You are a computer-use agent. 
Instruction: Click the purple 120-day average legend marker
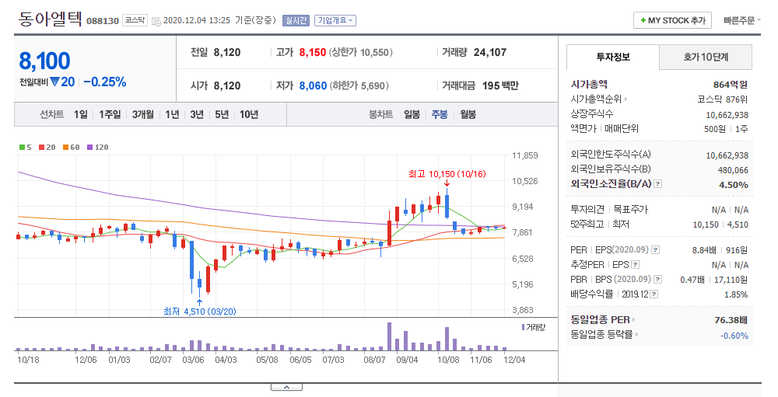[x=89, y=147]
